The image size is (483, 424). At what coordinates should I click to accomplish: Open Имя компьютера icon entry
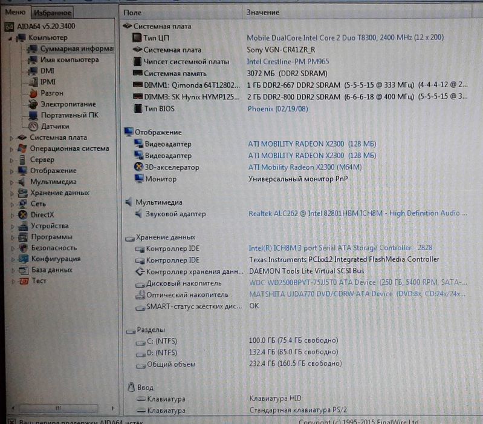click(x=33, y=60)
